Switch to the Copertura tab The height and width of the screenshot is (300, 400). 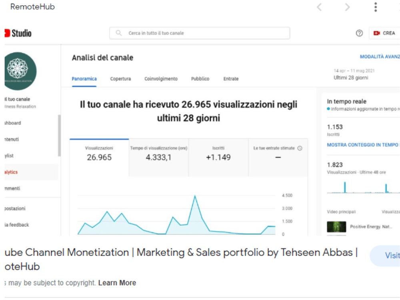(x=120, y=79)
